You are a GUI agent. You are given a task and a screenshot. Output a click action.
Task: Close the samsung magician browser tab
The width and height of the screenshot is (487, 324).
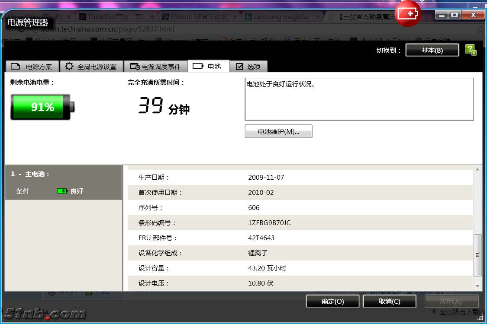pyautogui.click(x=318, y=17)
